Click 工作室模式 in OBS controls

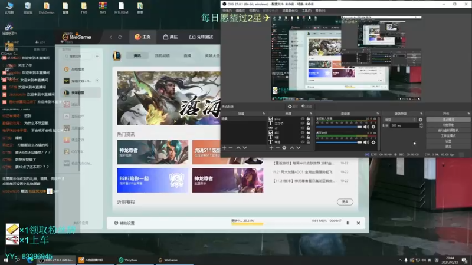448,136
